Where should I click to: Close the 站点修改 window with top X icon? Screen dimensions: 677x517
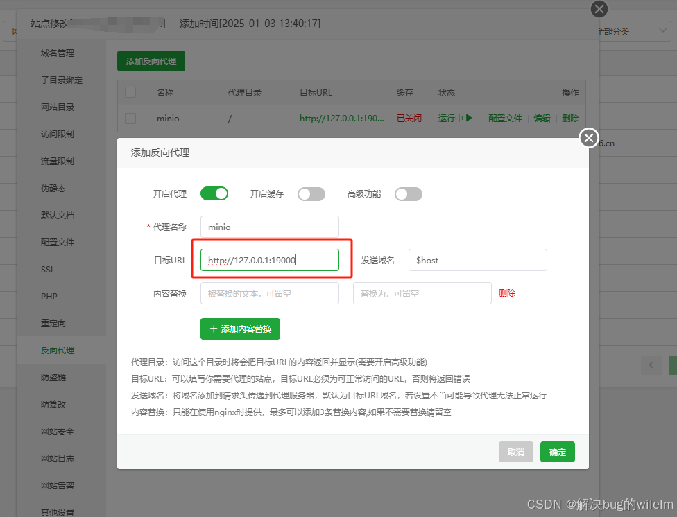[x=599, y=9]
